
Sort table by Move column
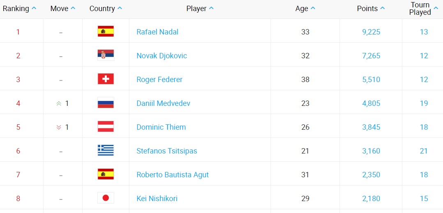click(x=62, y=9)
